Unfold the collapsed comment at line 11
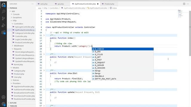This screenshot has width=191, height=107. (x=44, y=35)
